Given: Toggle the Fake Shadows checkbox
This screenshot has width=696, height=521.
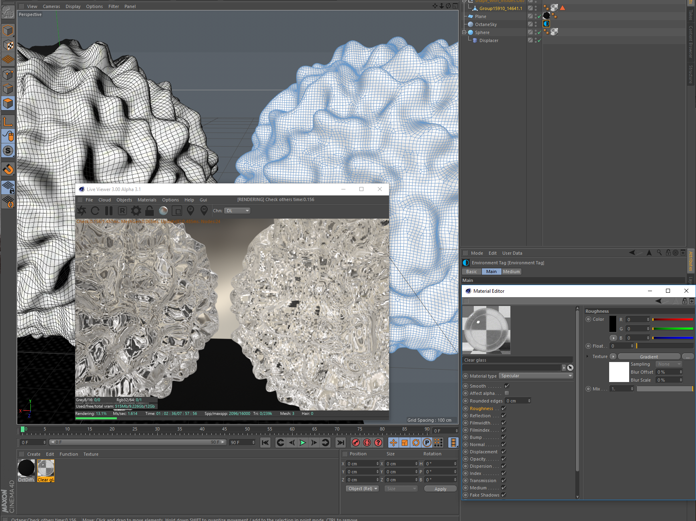Looking at the screenshot, I should [503, 495].
